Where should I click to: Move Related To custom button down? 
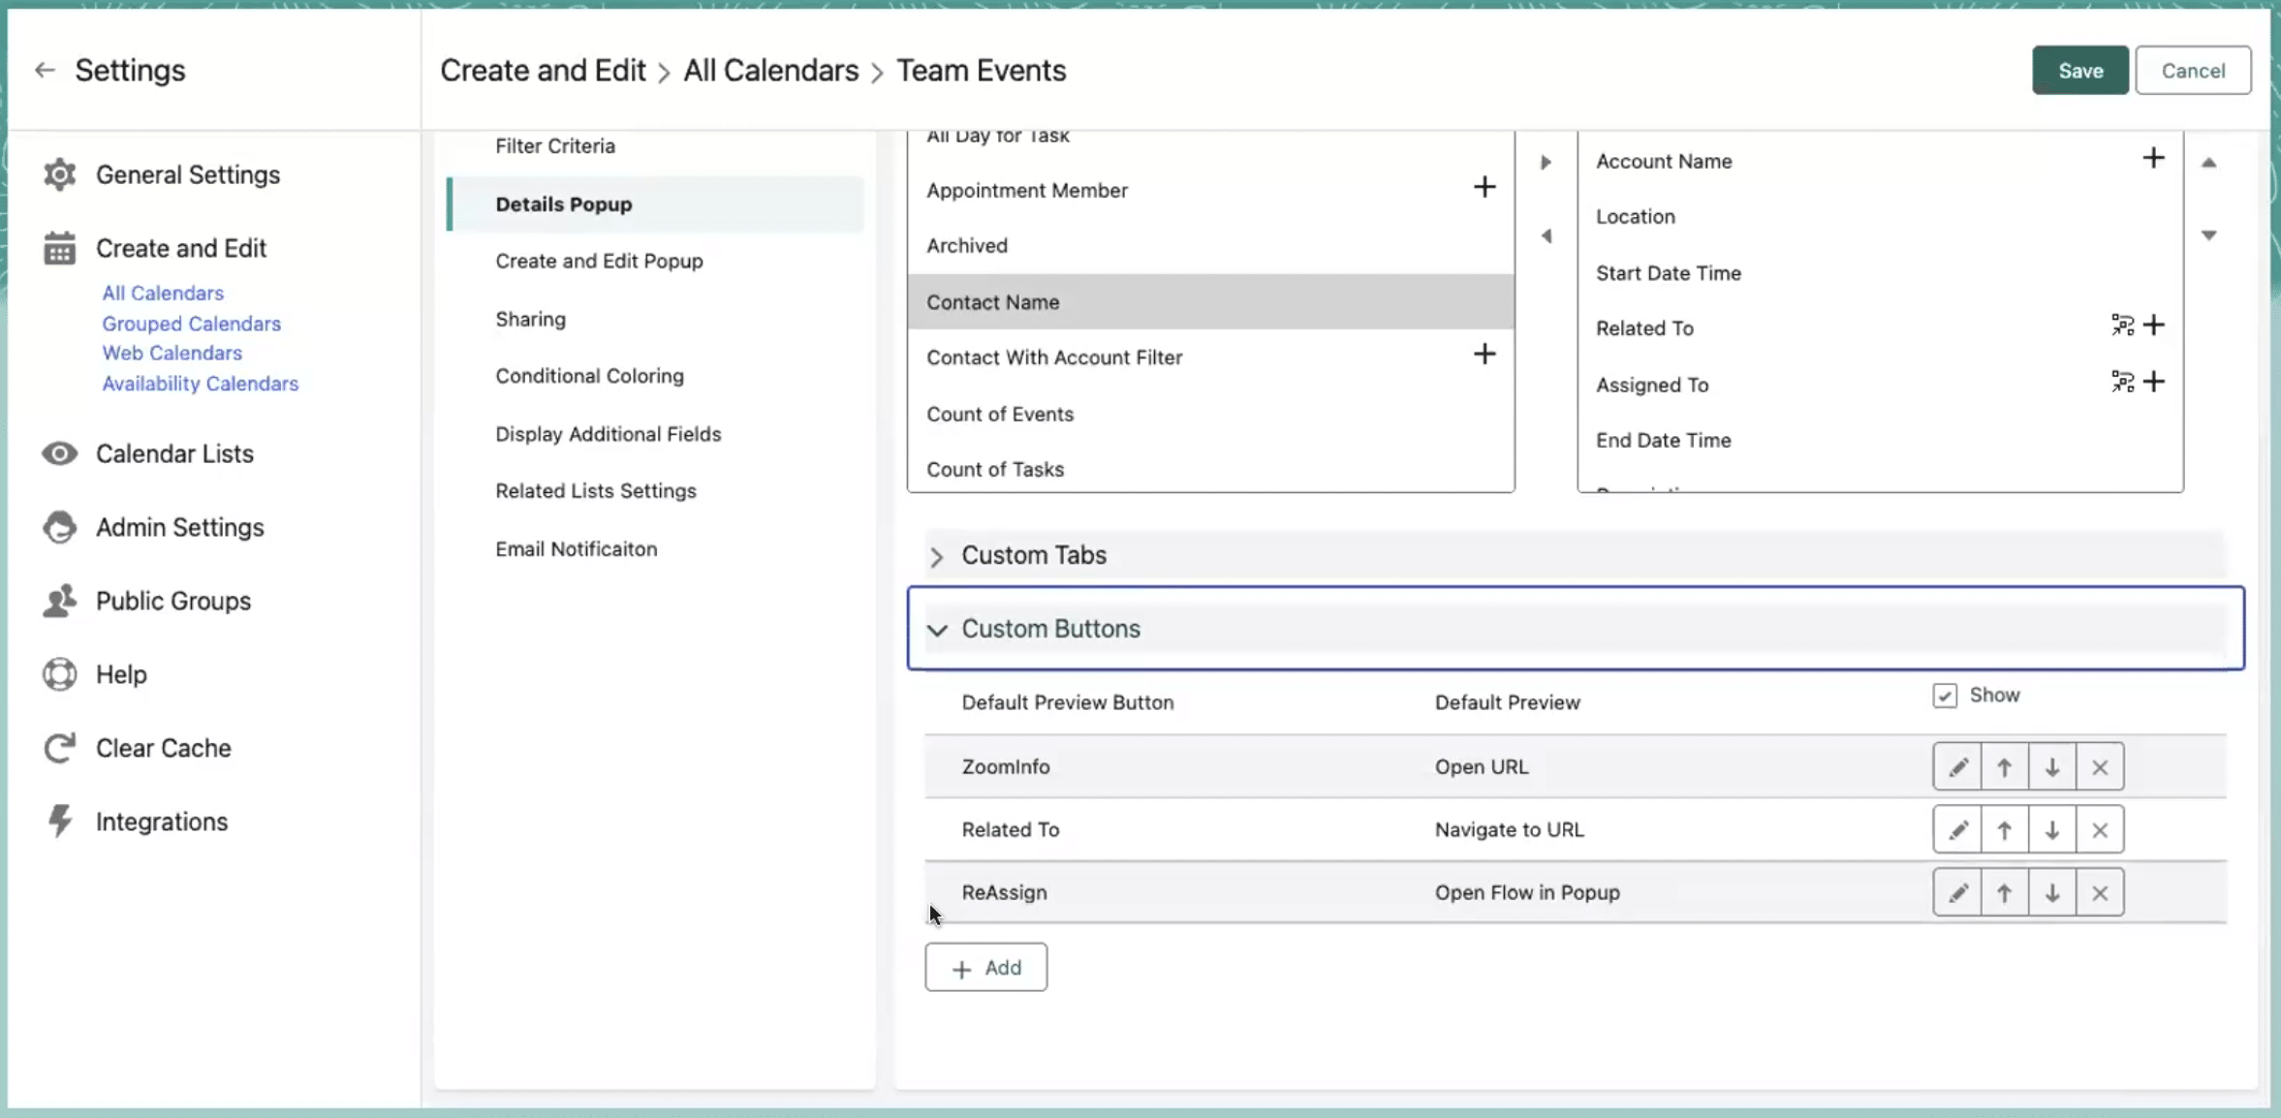(2052, 830)
